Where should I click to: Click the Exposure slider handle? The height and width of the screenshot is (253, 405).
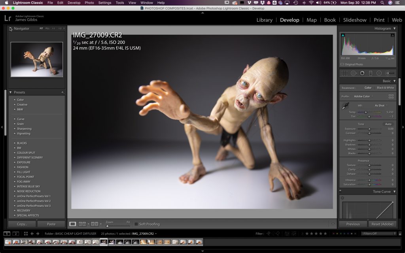click(x=369, y=129)
